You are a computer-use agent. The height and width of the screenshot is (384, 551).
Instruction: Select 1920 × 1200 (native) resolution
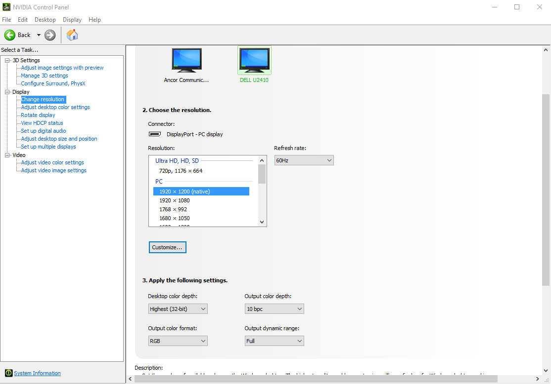[201, 192]
